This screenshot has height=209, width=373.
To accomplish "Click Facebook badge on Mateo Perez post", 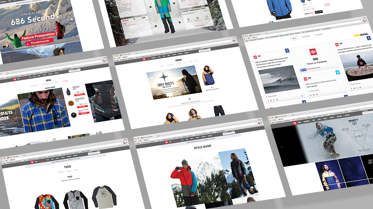I will (287, 51).
